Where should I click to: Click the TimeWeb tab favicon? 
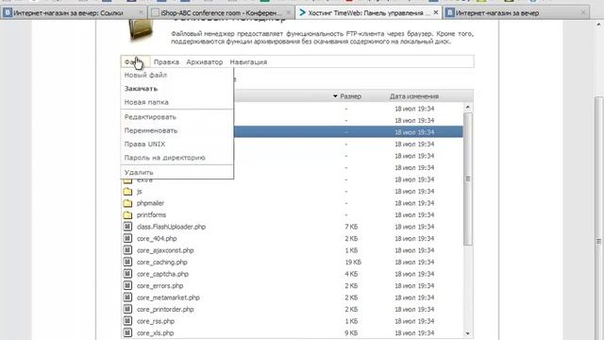pyautogui.click(x=302, y=12)
